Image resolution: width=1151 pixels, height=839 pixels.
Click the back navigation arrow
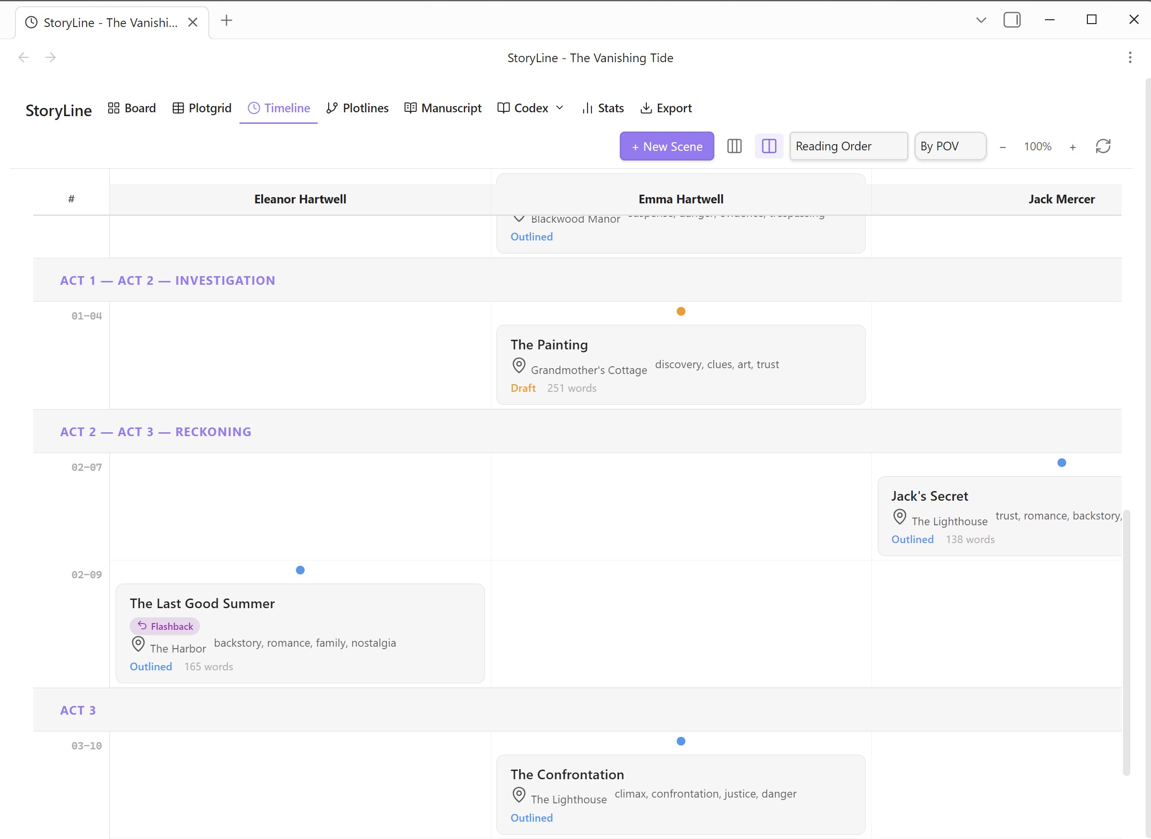point(23,57)
